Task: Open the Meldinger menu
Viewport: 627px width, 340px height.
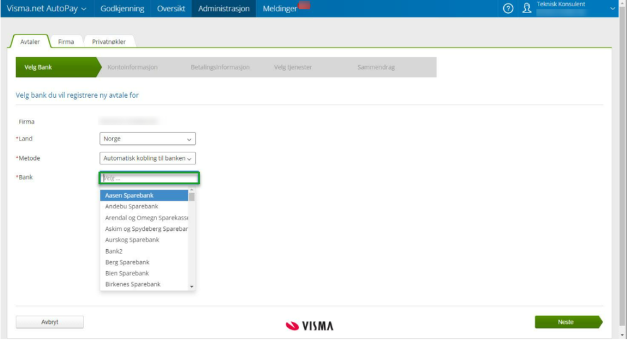Action: [280, 8]
